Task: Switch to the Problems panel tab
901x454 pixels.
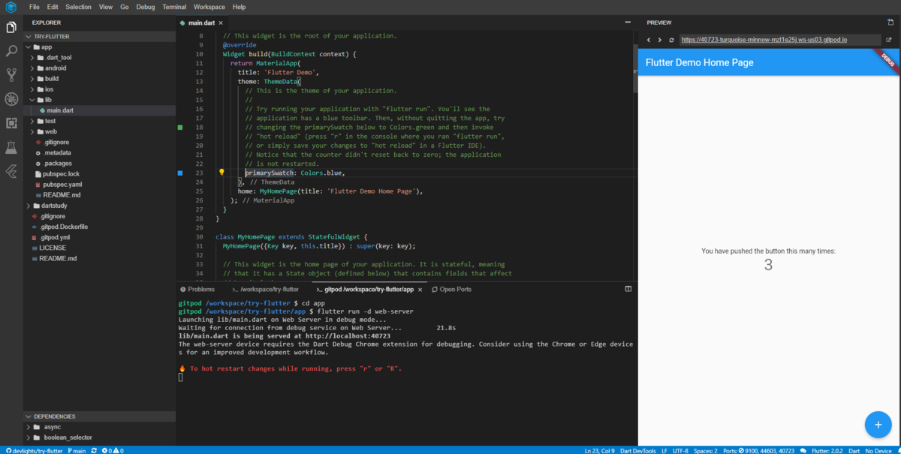Action: [196, 289]
